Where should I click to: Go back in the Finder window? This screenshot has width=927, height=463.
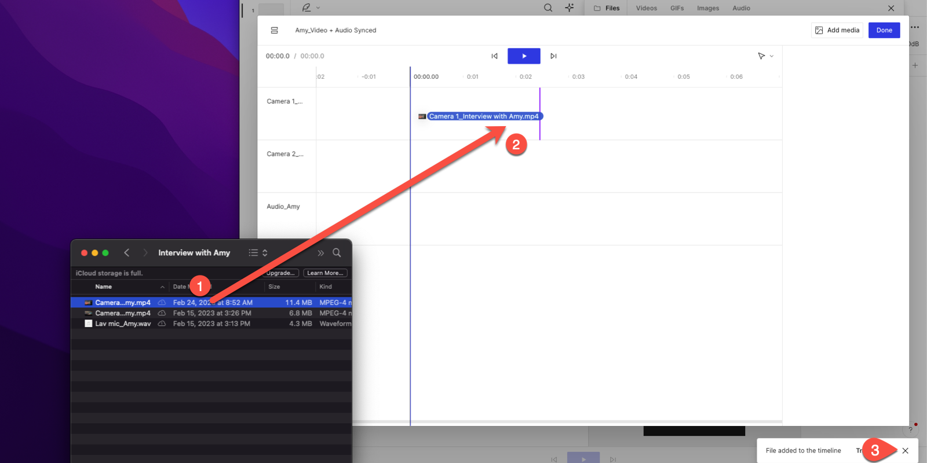point(126,253)
